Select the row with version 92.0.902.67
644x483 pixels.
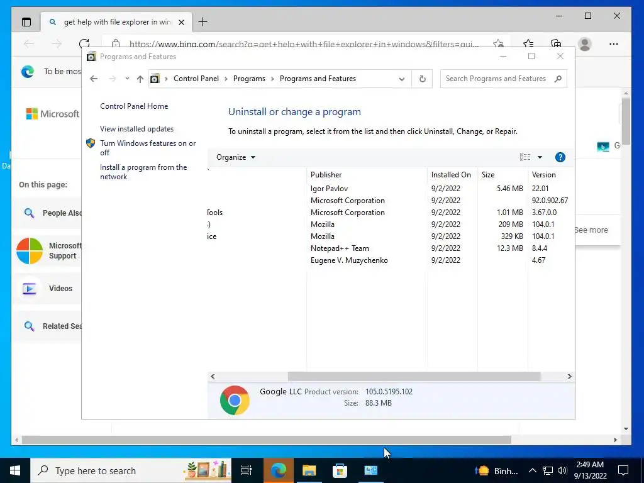click(x=391, y=201)
